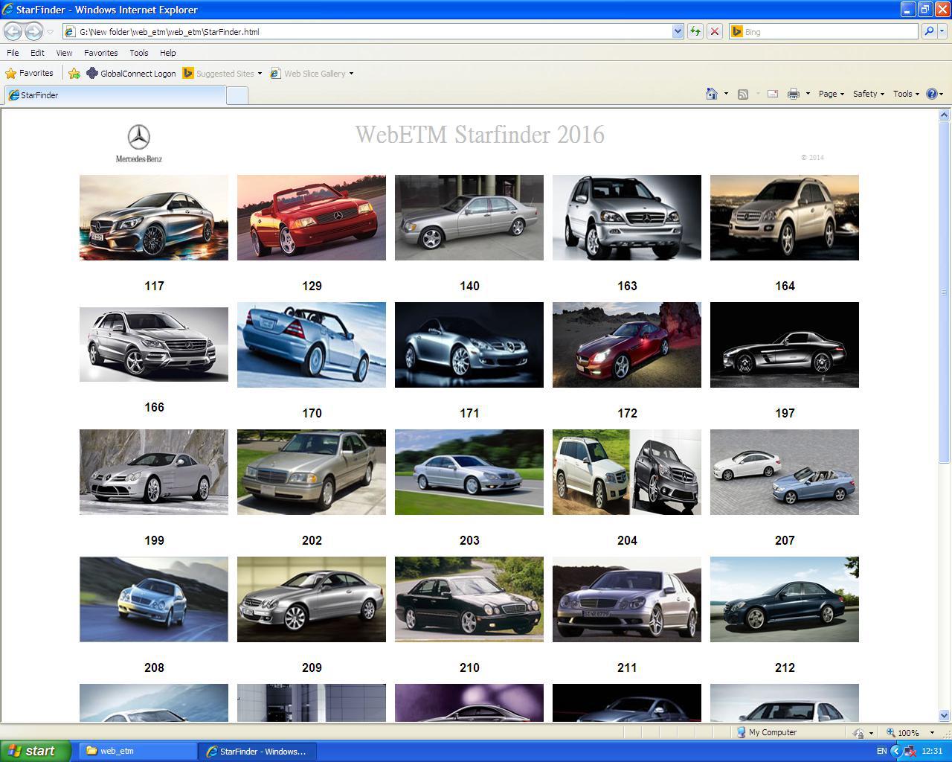Click the Read Mail envelope icon
The width and height of the screenshot is (952, 762).
click(773, 94)
